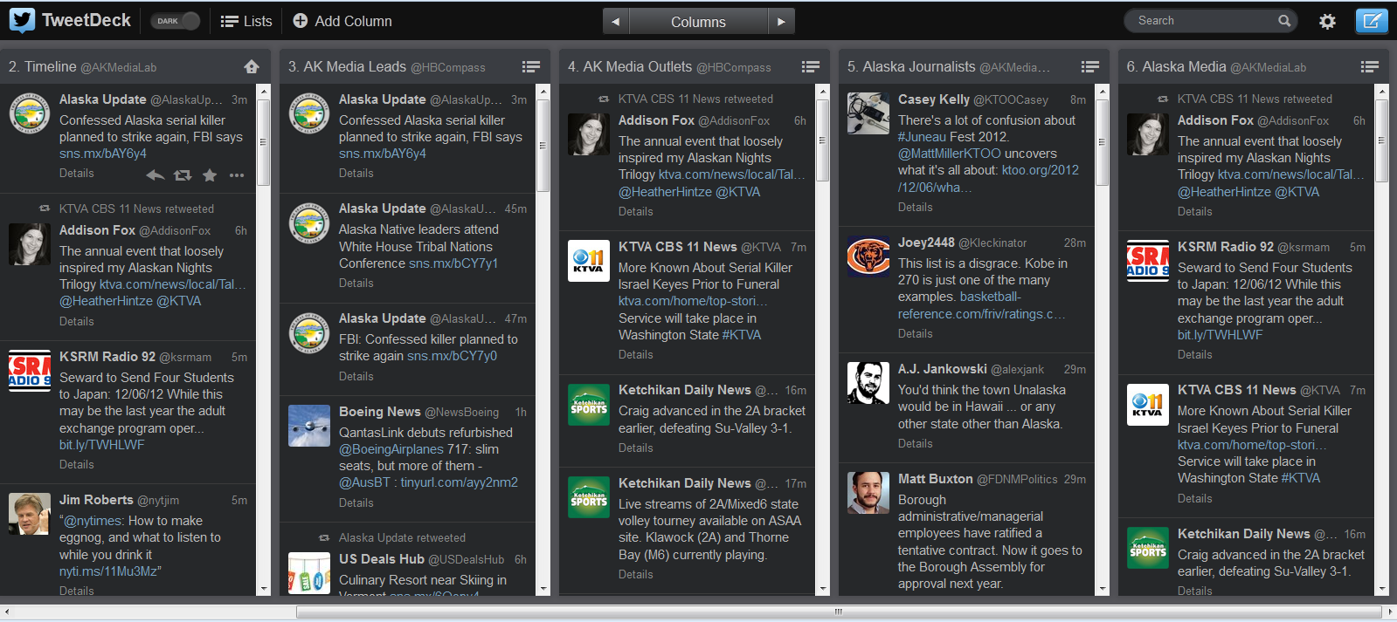This screenshot has height=622, width=1397.
Task: Retweet the Alaska Update tweet in Timeline
Action: point(183,175)
